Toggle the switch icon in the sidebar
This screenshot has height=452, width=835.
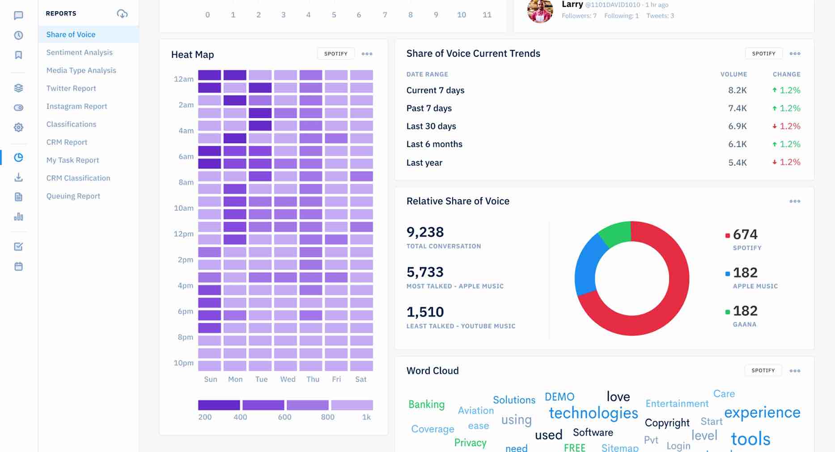tap(19, 108)
